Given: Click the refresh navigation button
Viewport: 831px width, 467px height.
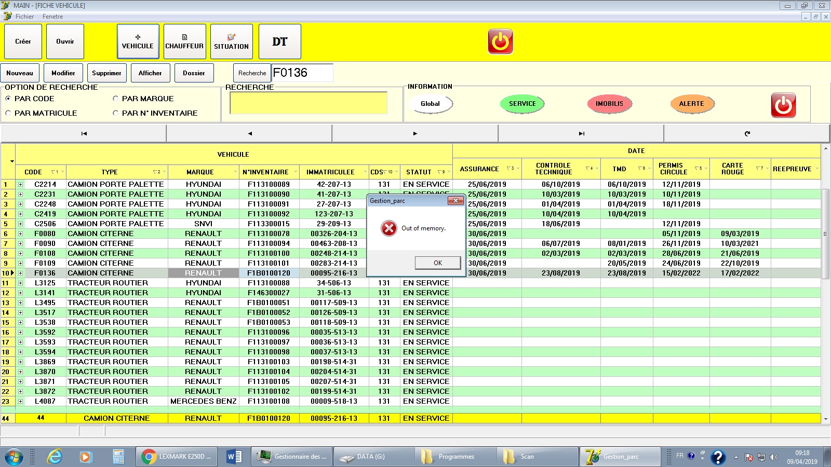Looking at the screenshot, I should pos(747,133).
